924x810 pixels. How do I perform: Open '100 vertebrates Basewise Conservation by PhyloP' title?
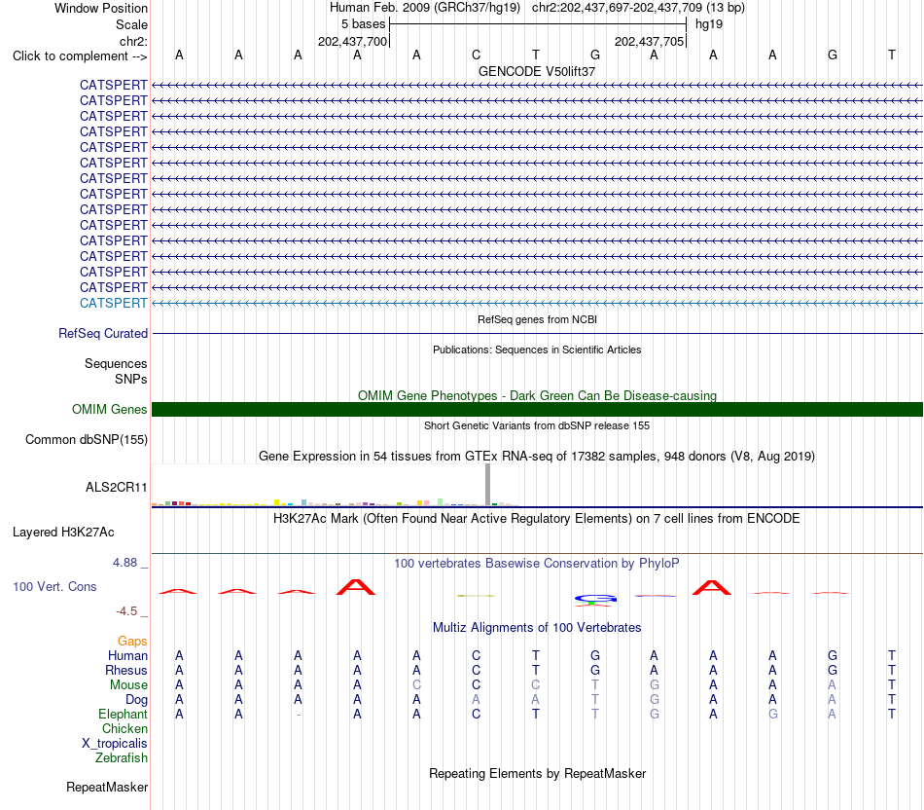click(537, 564)
